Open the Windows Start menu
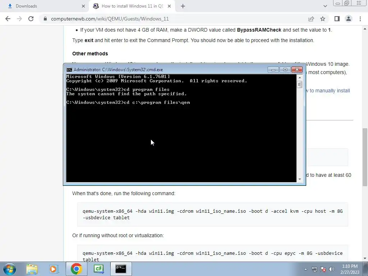The image size is (368, 276). (x=10, y=269)
